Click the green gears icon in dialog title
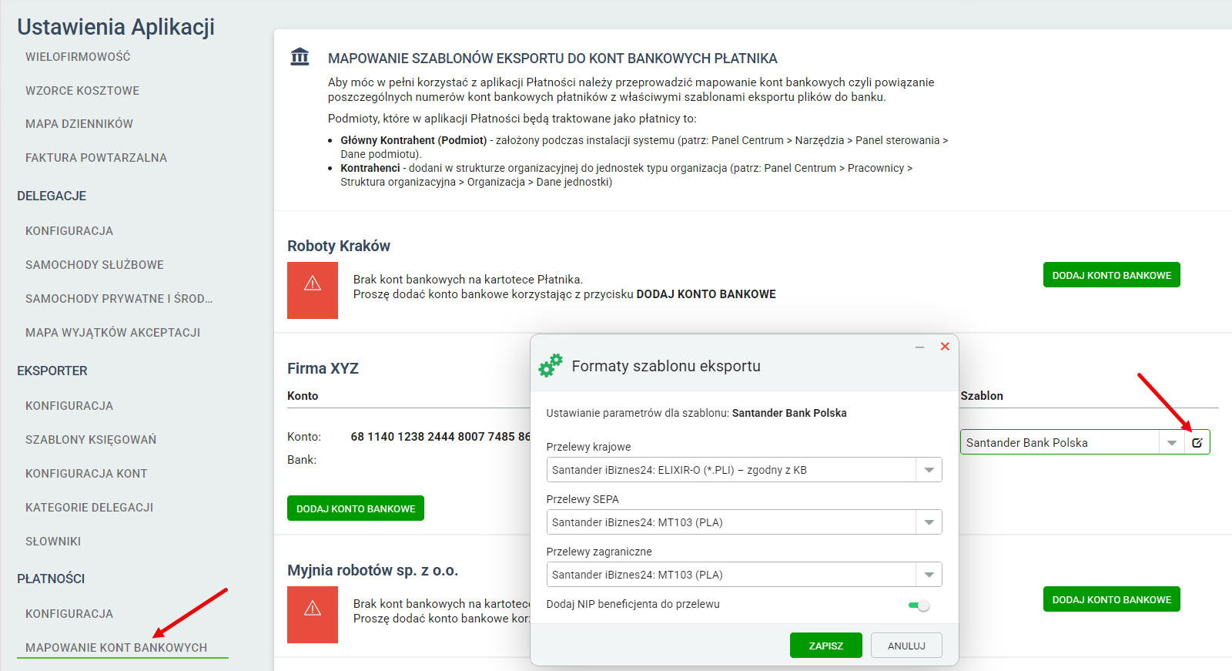The image size is (1232, 671). (x=551, y=365)
